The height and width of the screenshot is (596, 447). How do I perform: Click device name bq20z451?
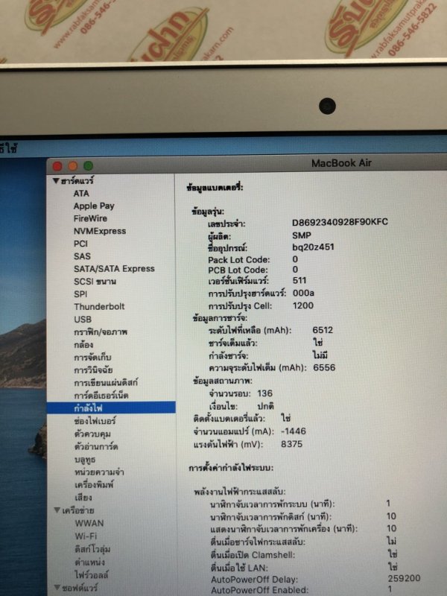pos(313,247)
